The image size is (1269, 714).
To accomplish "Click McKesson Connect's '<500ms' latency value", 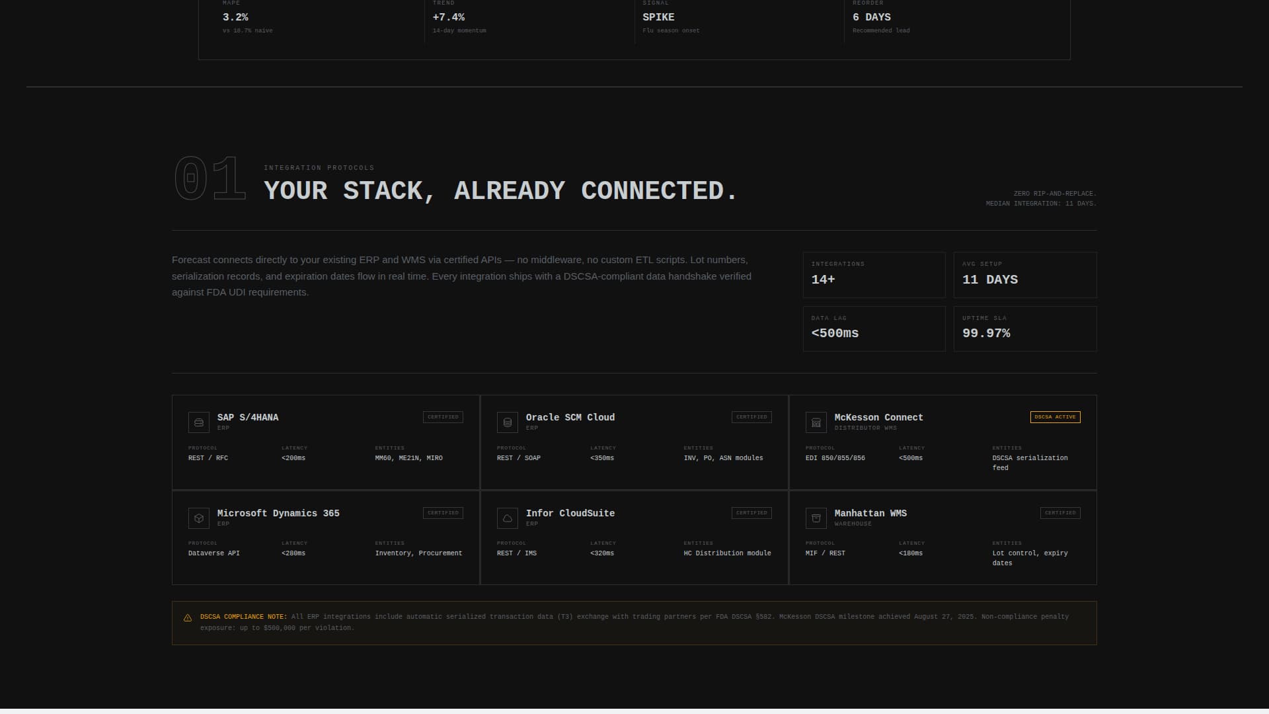I will [x=911, y=458].
